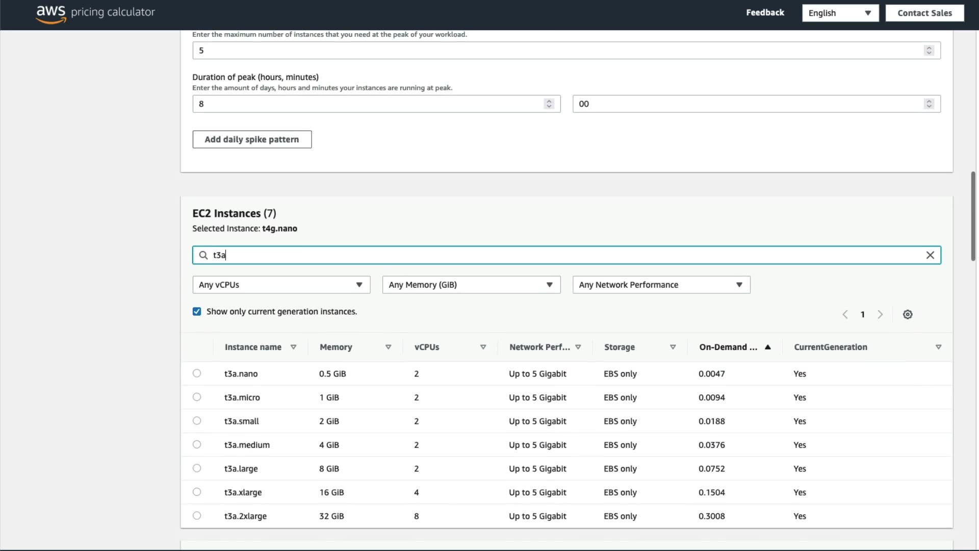
Task: Open table preferences gear icon
Action: point(908,314)
